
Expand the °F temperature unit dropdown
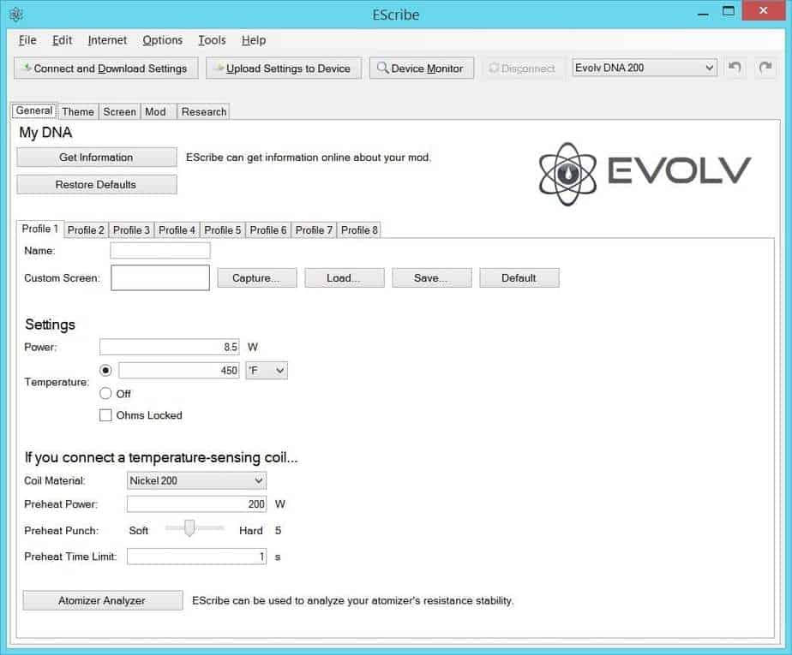click(x=267, y=371)
